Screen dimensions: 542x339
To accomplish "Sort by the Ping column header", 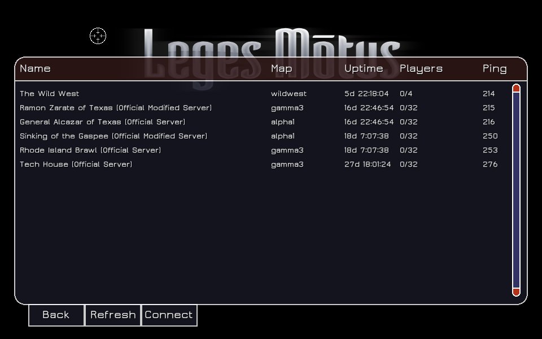I will [x=495, y=68].
